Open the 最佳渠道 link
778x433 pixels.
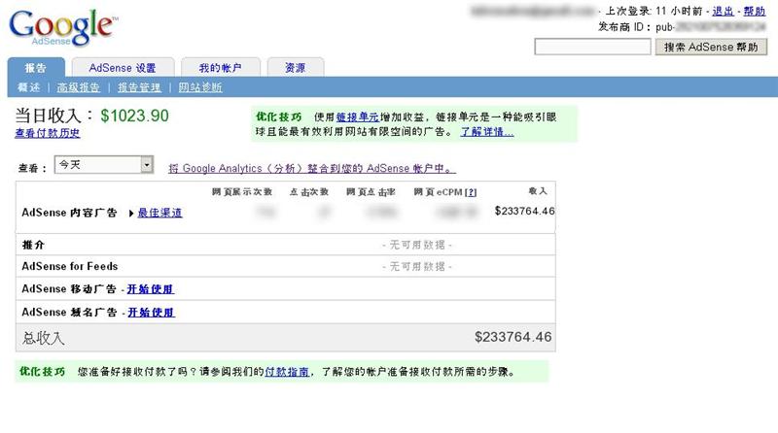(159, 213)
